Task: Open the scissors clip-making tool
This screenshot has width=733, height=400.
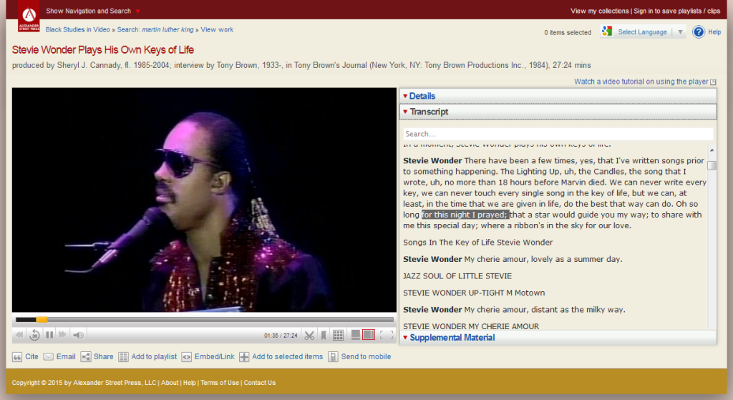Action: coord(309,335)
